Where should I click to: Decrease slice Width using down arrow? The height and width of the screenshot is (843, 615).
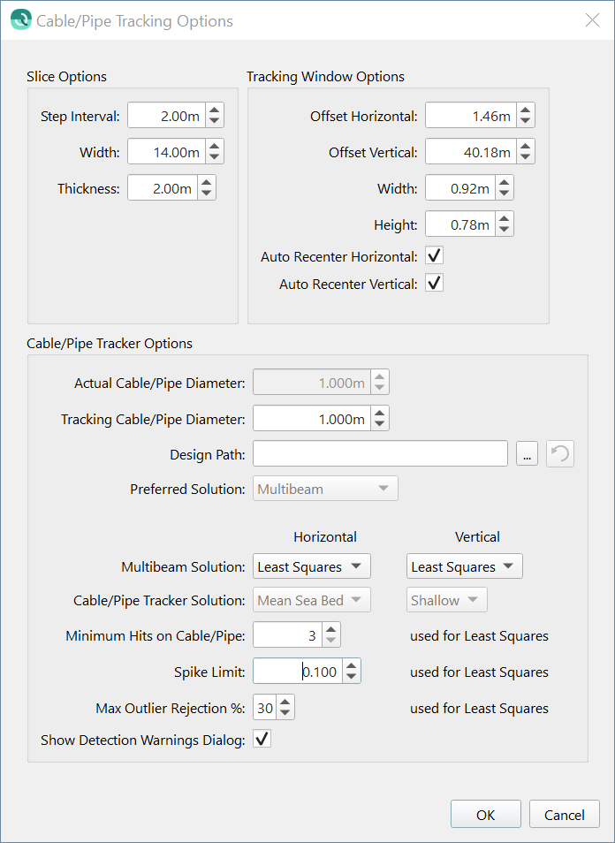[214, 157]
